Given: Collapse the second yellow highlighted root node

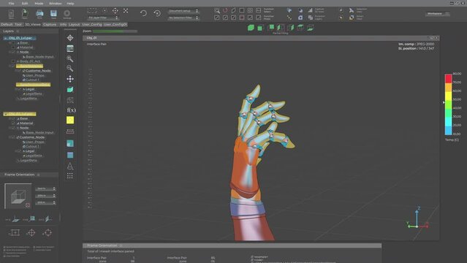Looking at the screenshot, I should point(5,114).
